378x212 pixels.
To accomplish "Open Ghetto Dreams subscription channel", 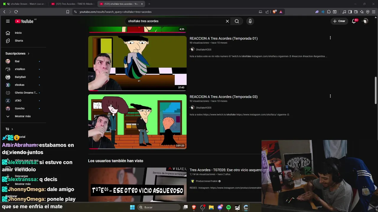I will tap(26, 93).
